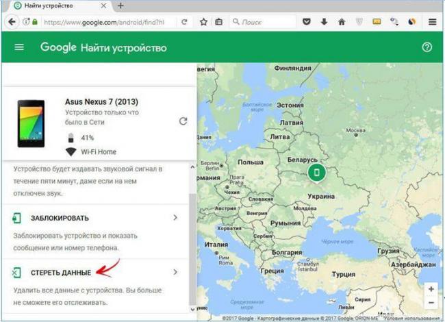The image size is (445, 322).
Task: Refresh the Asus Nexus 7 device location
Action: click(x=183, y=121)
